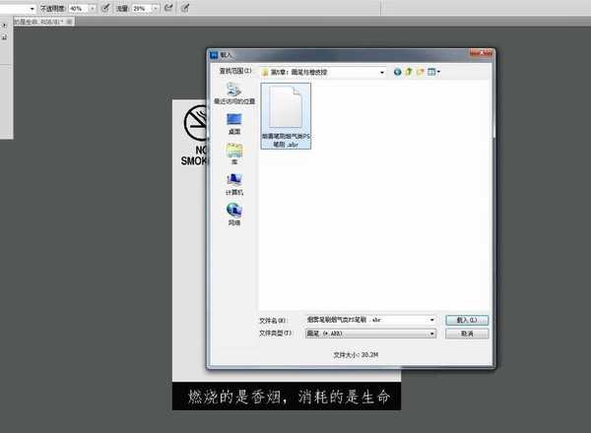This screenshot has width=591, height=433.
Task: Open Libraries in the places sidebar
Action: pyautogui.click(x=234, y=154)
